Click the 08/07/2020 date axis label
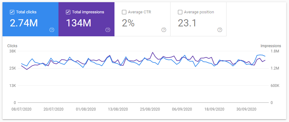289x122 pixels. pyautogui.click(x=21, y=109)
